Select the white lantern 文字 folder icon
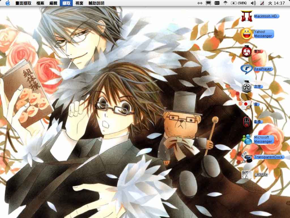Screen dimensions: 290x218 point(247,86)
